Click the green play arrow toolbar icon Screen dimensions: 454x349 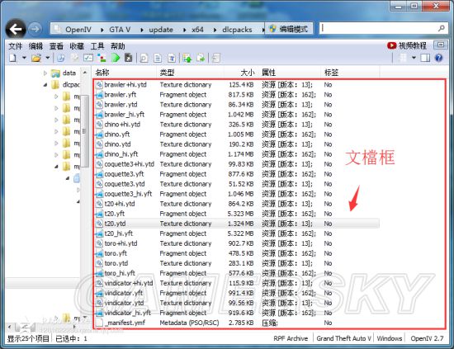(116, 58)
